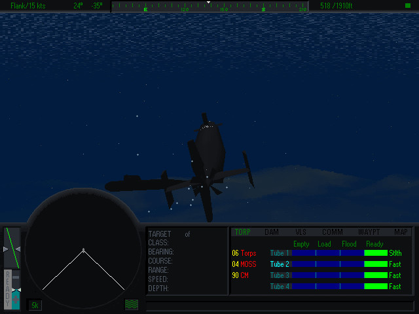Select Tube 1
Viewport: 419px width, 314px height.
(280, 253)
